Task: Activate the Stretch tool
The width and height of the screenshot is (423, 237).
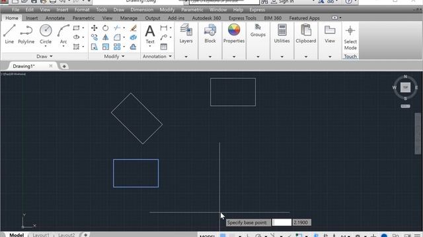Action: pos(94,47)
